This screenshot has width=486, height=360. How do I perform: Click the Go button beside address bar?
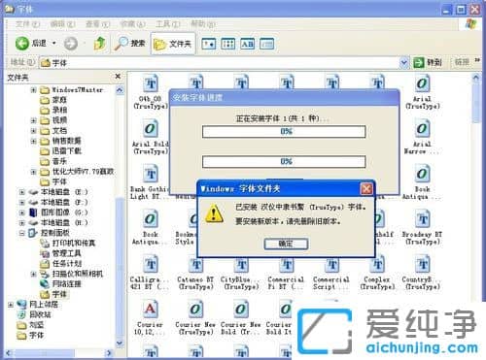(428, 62)
